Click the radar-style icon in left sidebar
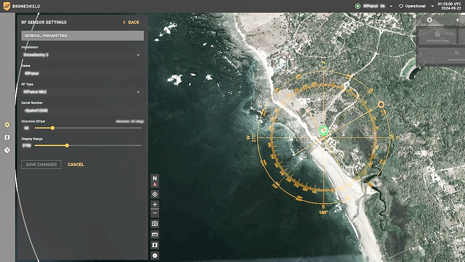 coord(7,150)
